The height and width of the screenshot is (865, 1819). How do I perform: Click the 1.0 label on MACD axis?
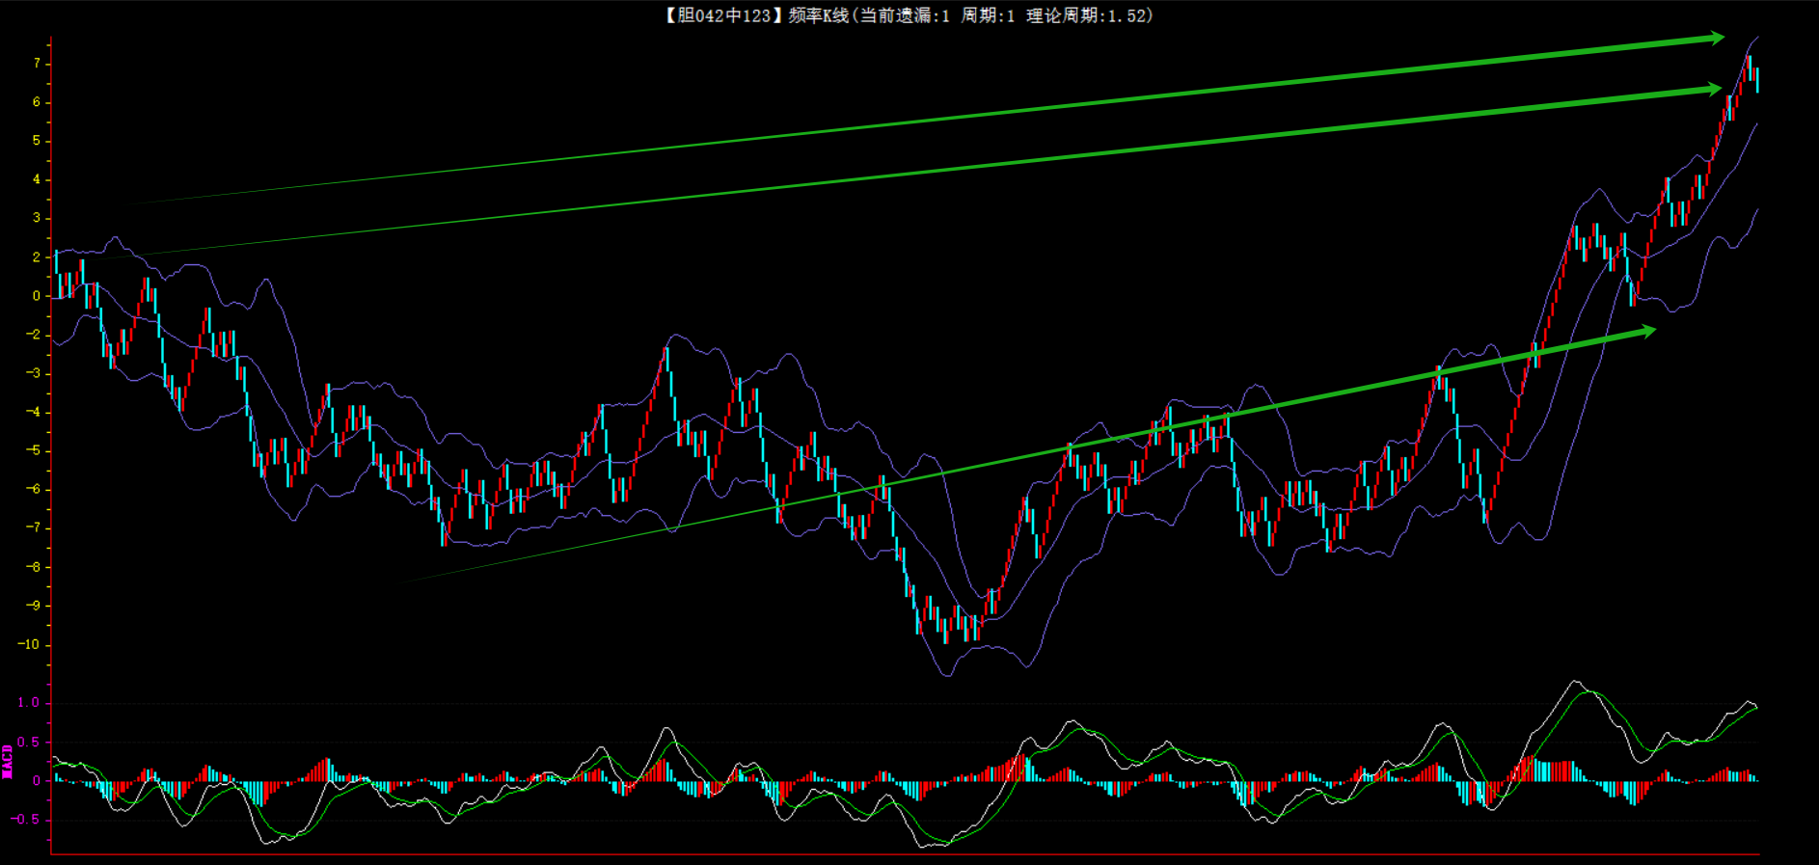pyautogui.click(x=28, y=703)
